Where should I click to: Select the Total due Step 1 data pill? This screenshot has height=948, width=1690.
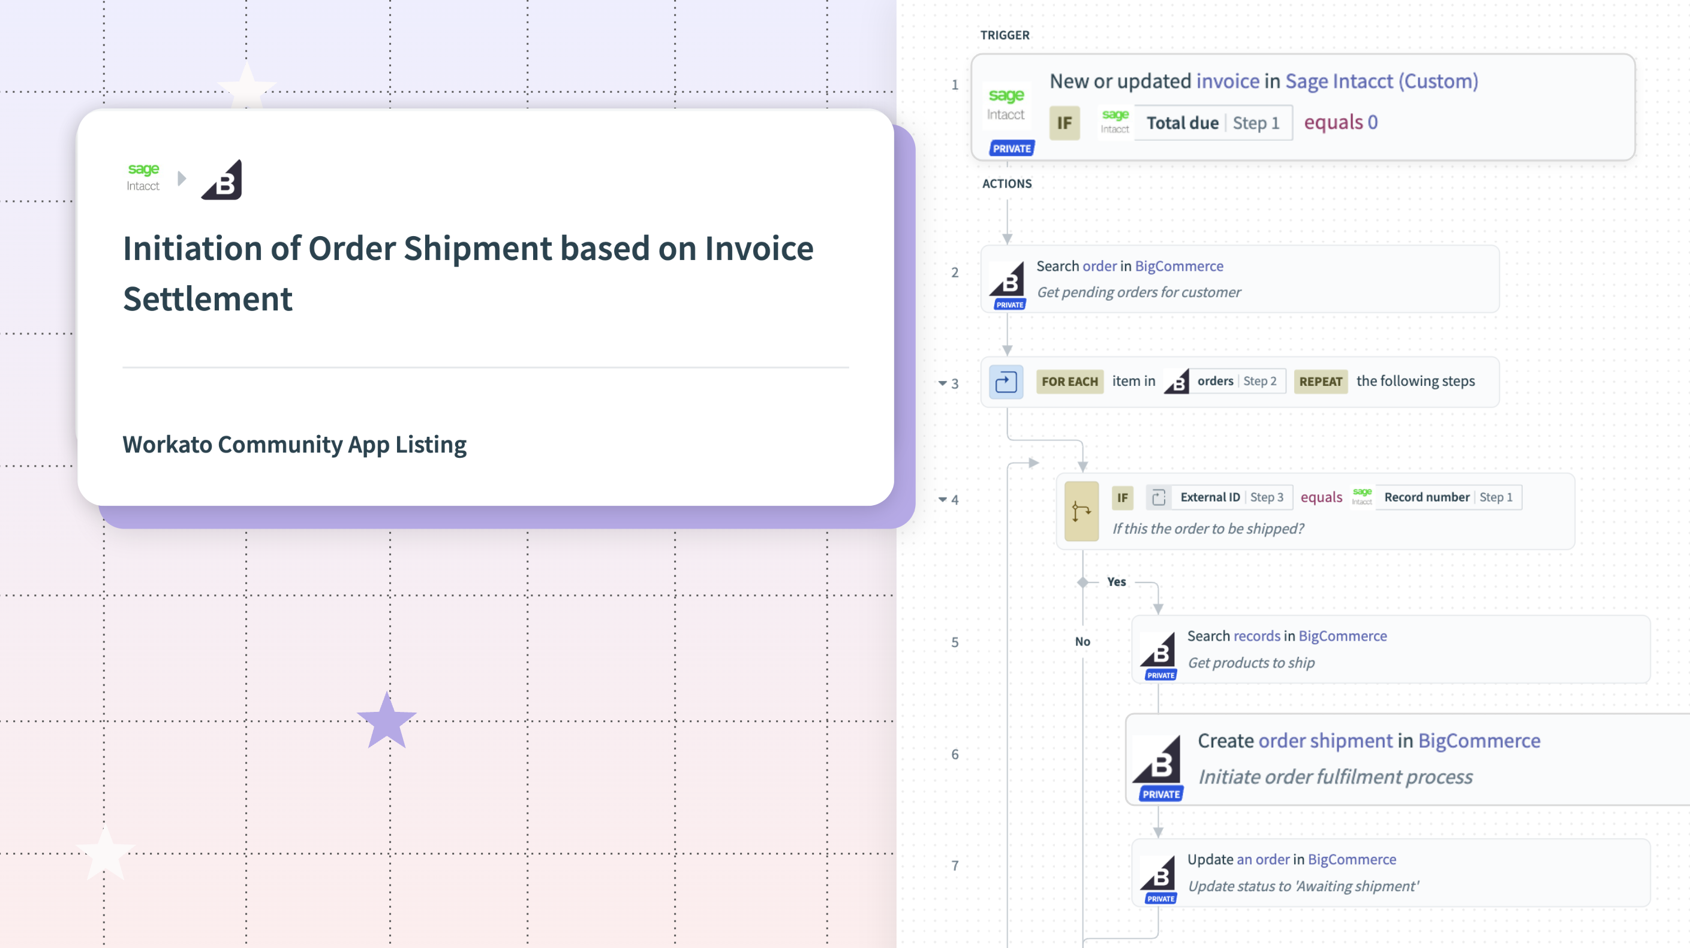(1213, 123)
